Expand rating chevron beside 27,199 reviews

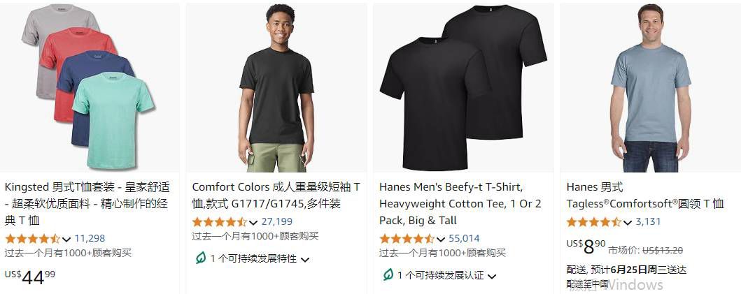253,222
